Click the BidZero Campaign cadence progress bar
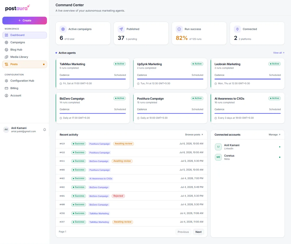This screenshot has height=244, width=291. 93,113
